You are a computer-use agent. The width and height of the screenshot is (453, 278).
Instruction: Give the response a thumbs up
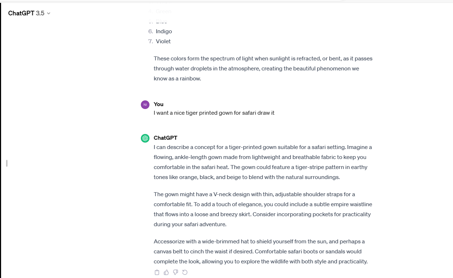point(166,272)
